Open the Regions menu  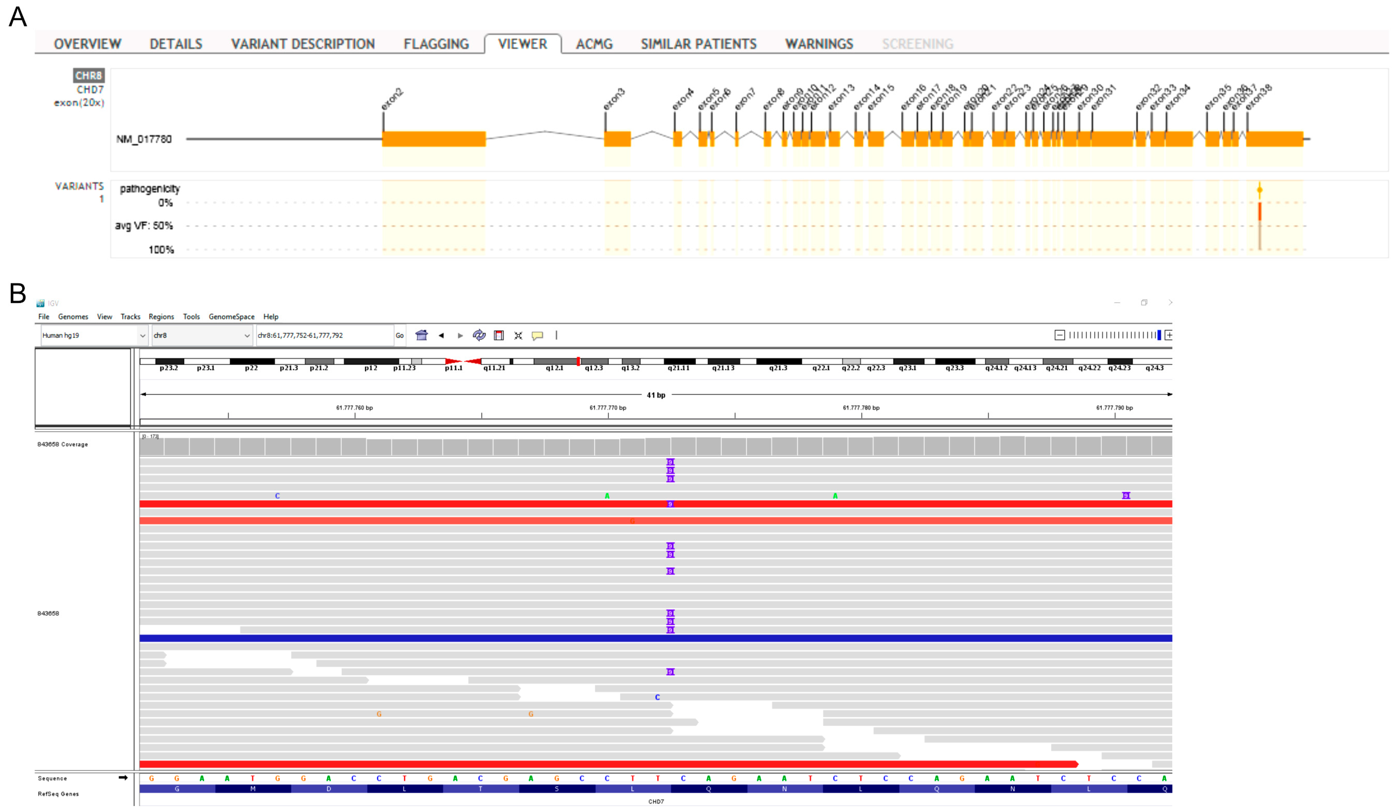(161, 317)
